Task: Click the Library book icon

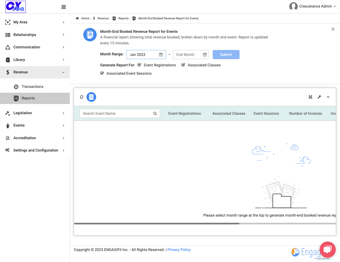Action: click(8, 60)
